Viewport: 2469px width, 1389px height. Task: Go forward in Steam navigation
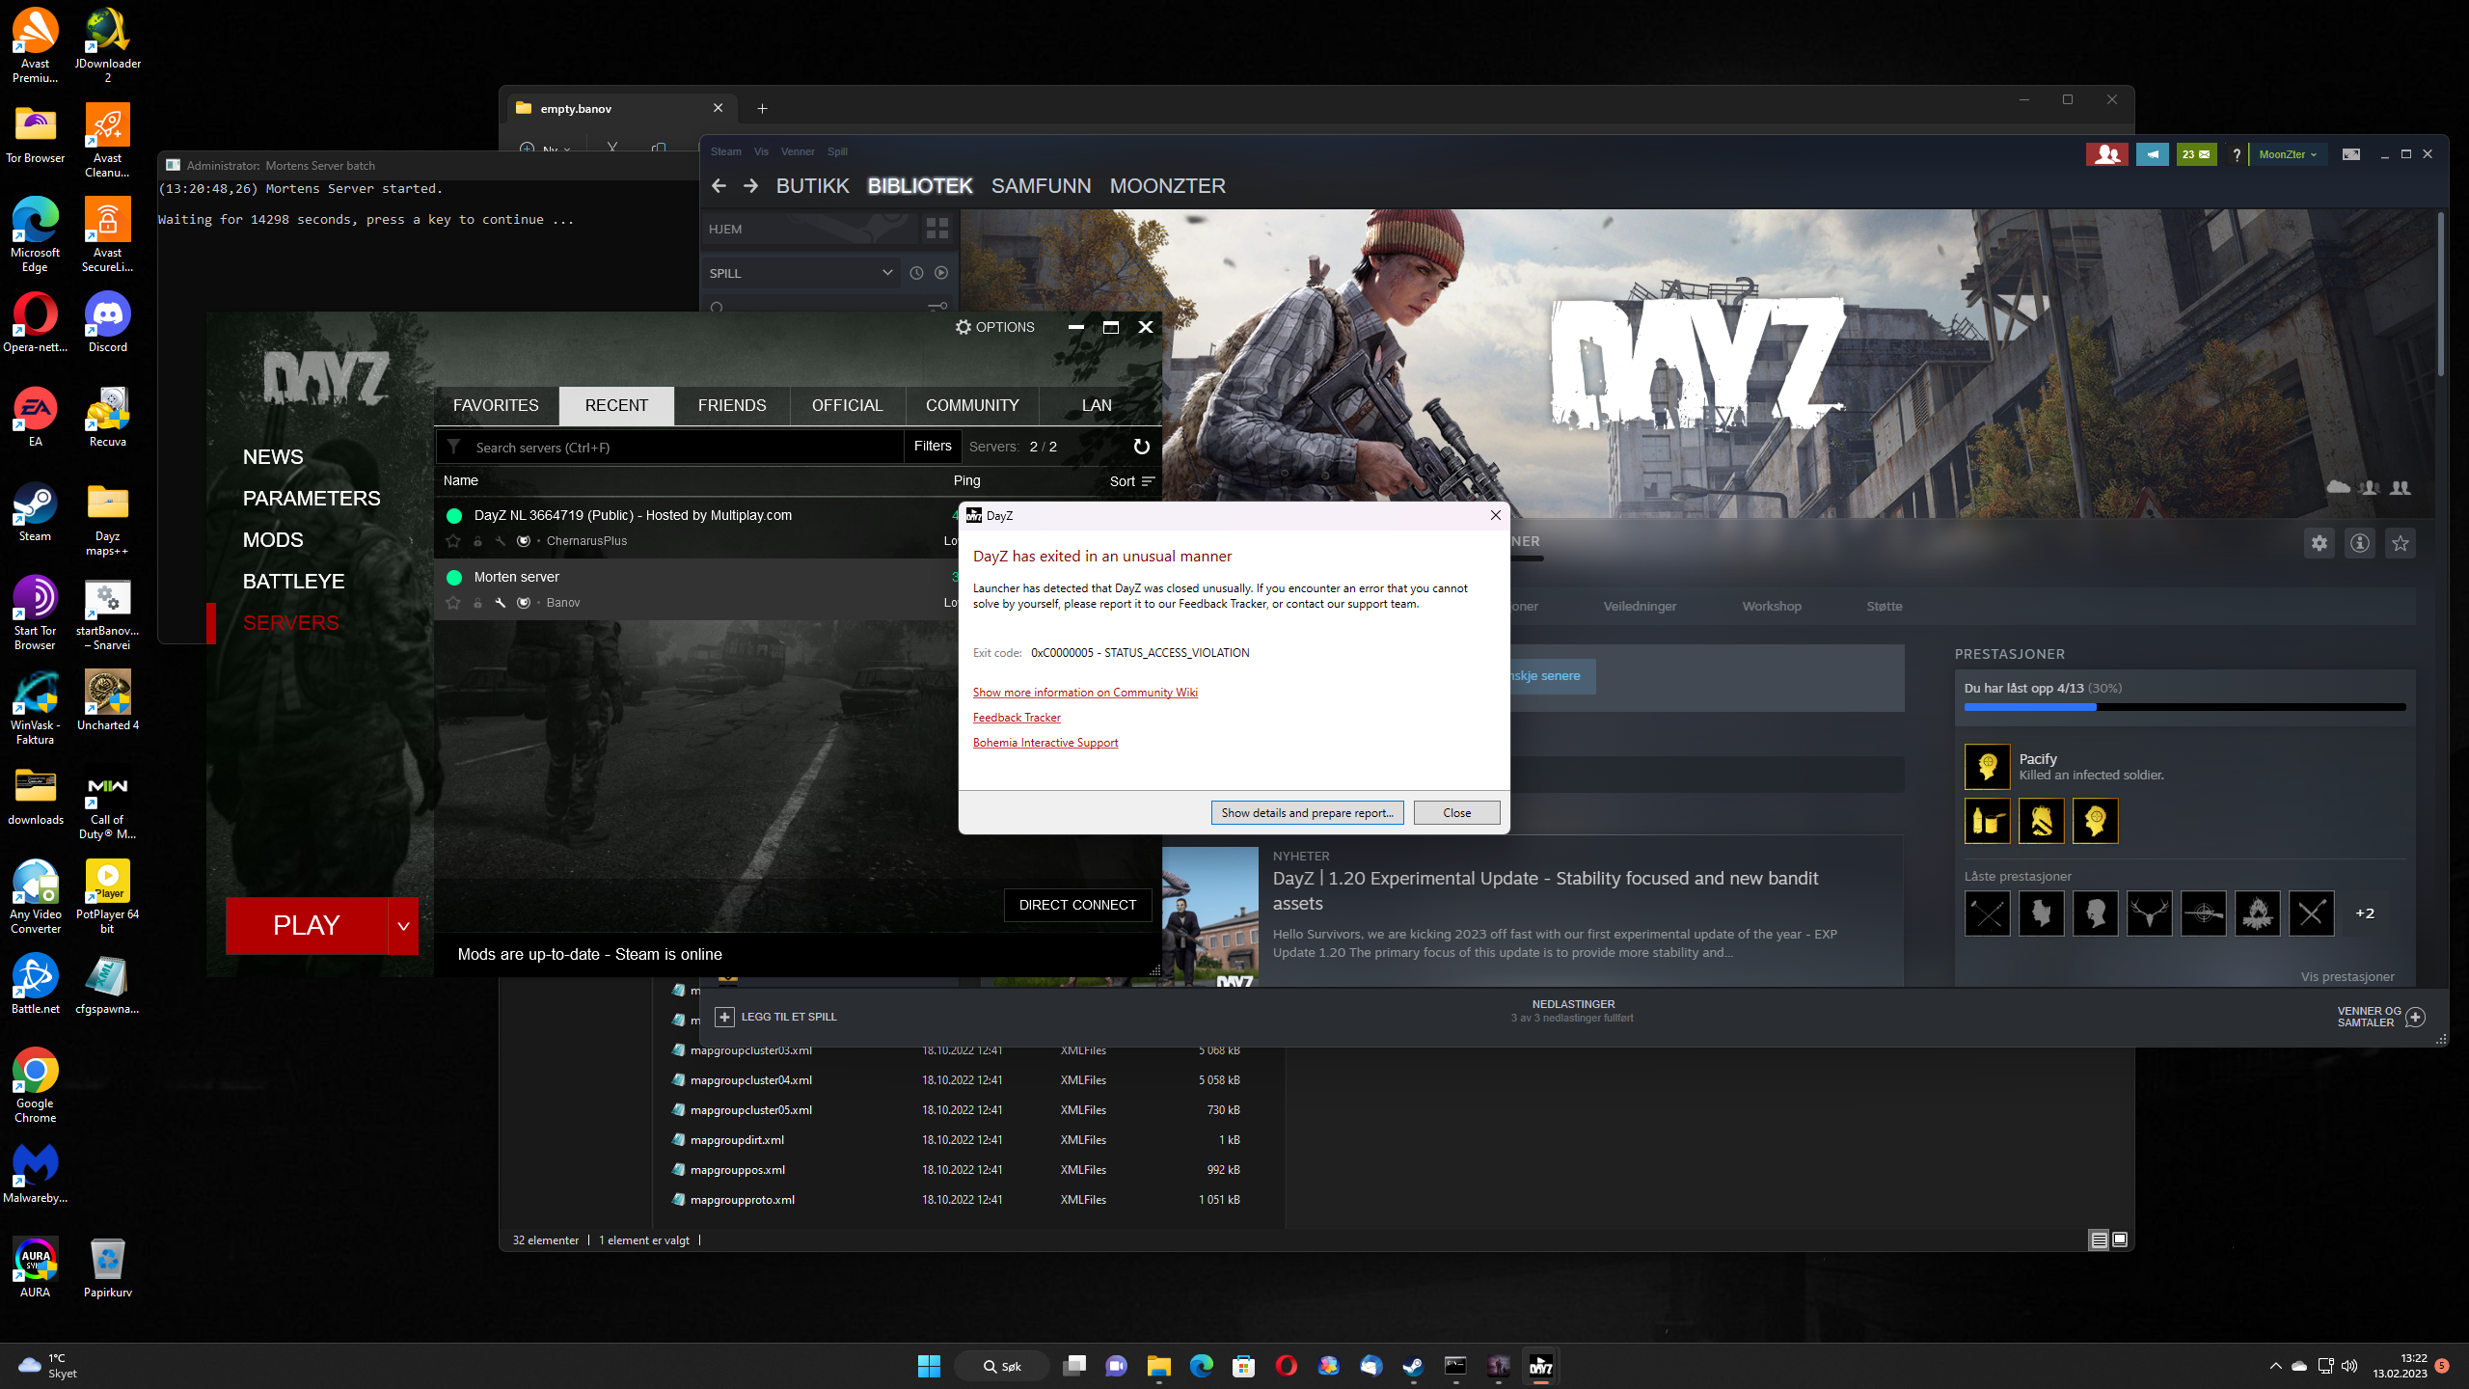click(750, 185)
